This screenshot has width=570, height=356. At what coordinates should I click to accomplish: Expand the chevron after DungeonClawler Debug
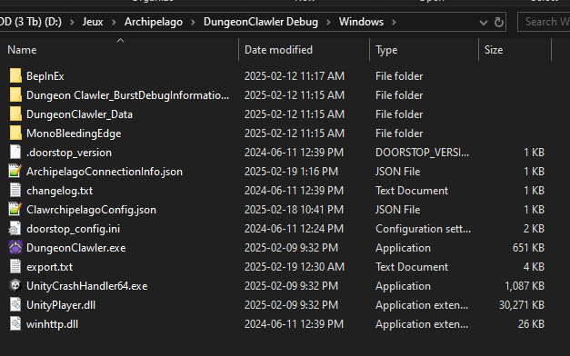coord(328,22)
